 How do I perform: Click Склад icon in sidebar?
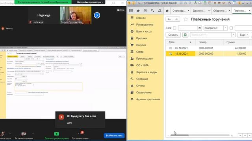click(x=132, y=52)
